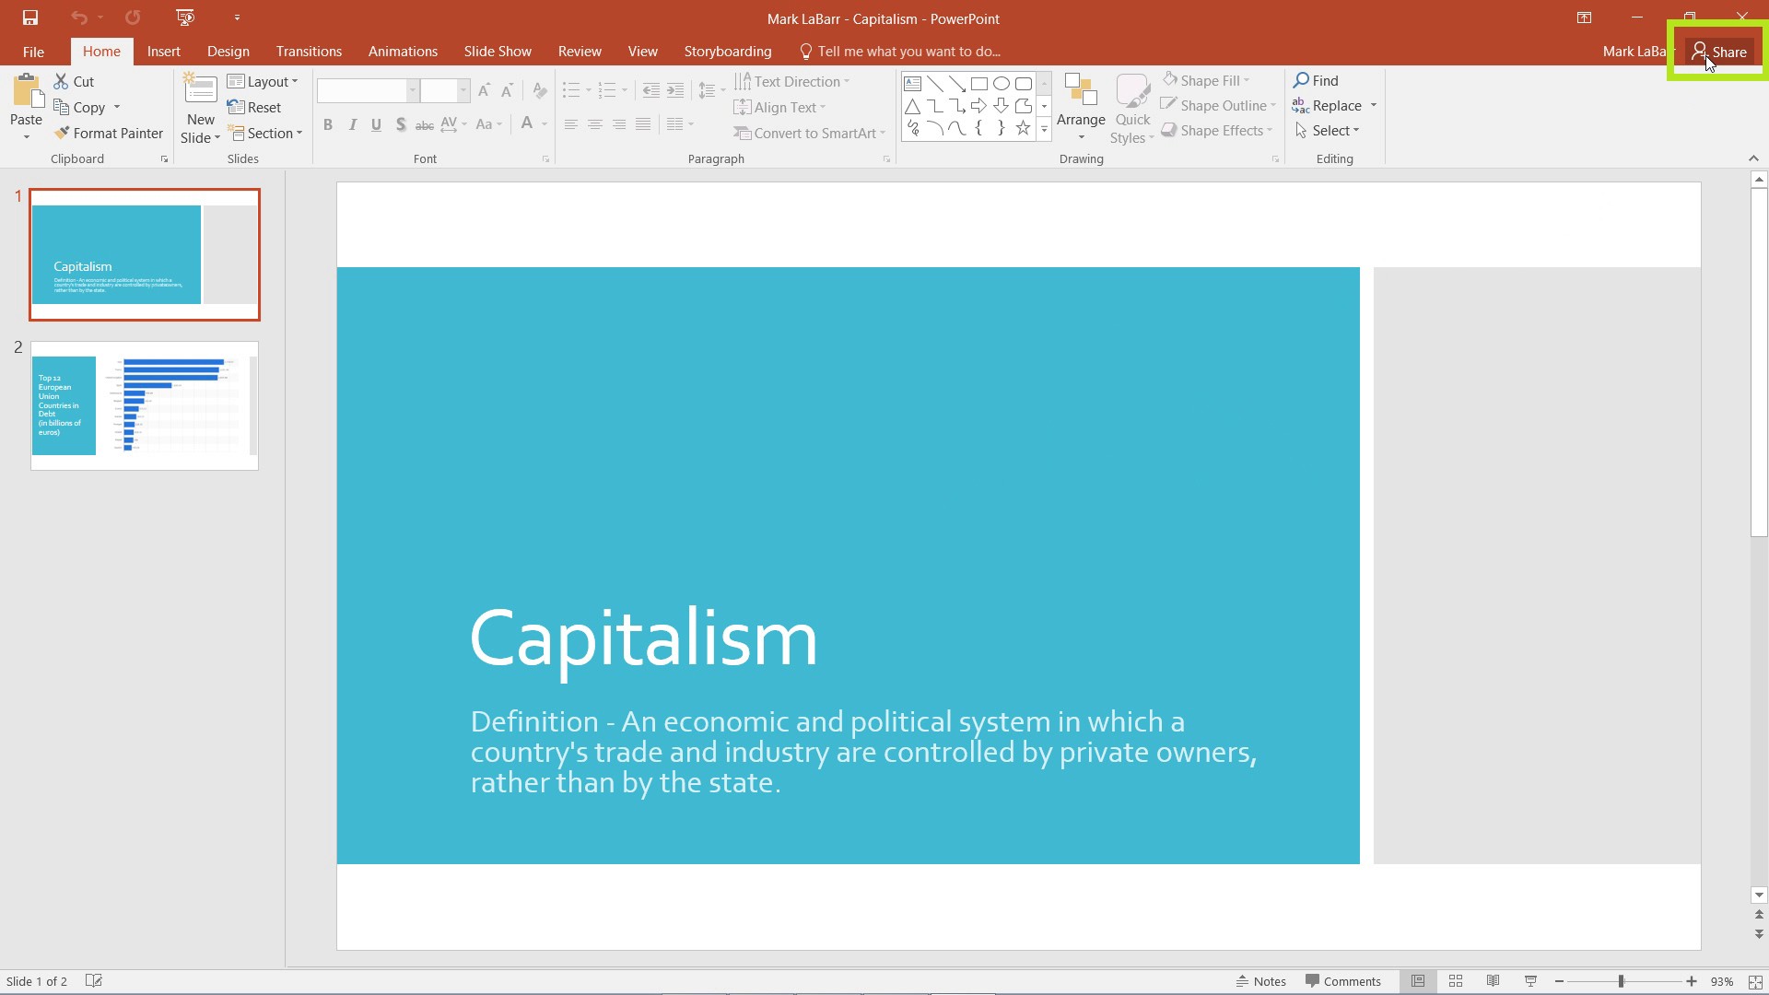The image size is (1769, 995).
Task: Drag the zoom level slider
Action: click(x=1622, y=981)
